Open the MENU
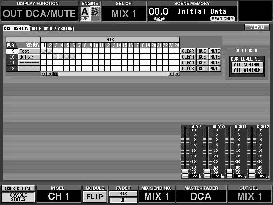273x205 pixels. tap(257, 27)
